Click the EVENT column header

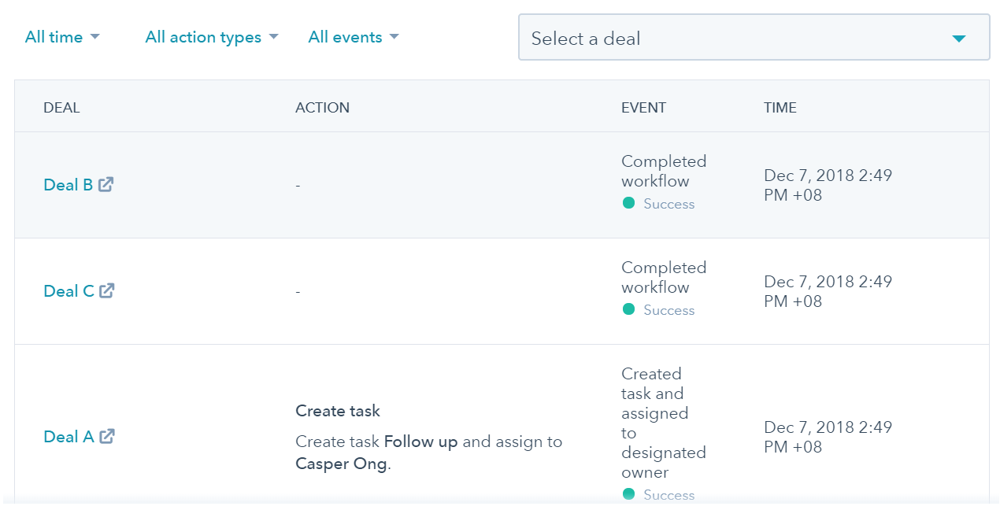tap(643, 108)
